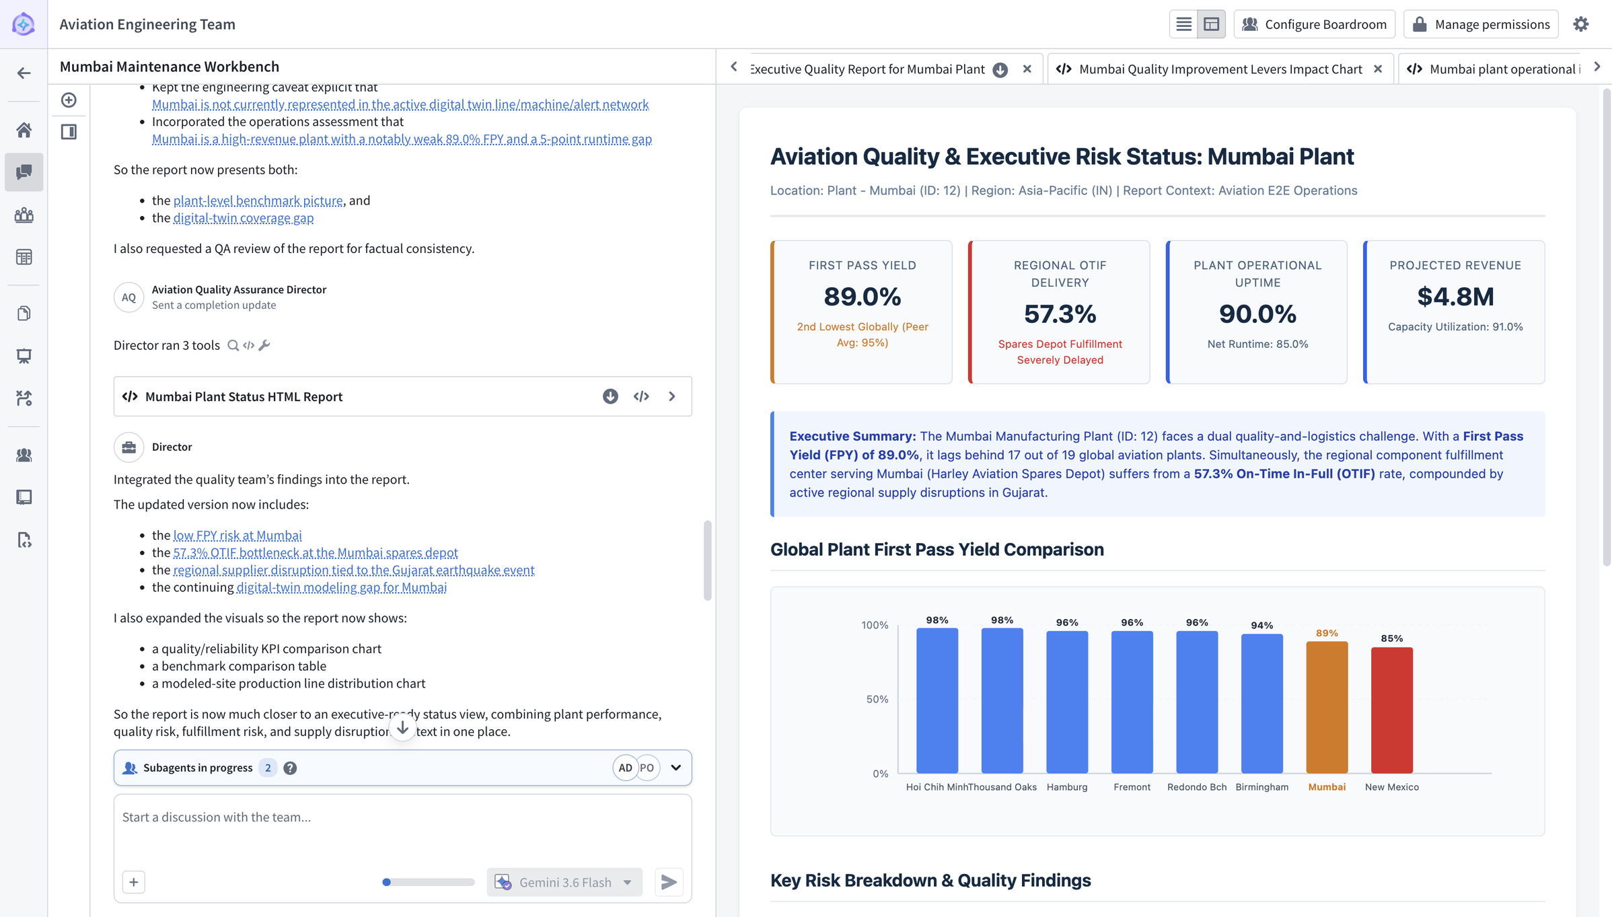This screenshot has width=1612, height=917.
Task: Open the workflow routing sidebar icon
Action: tap(24, 398)
